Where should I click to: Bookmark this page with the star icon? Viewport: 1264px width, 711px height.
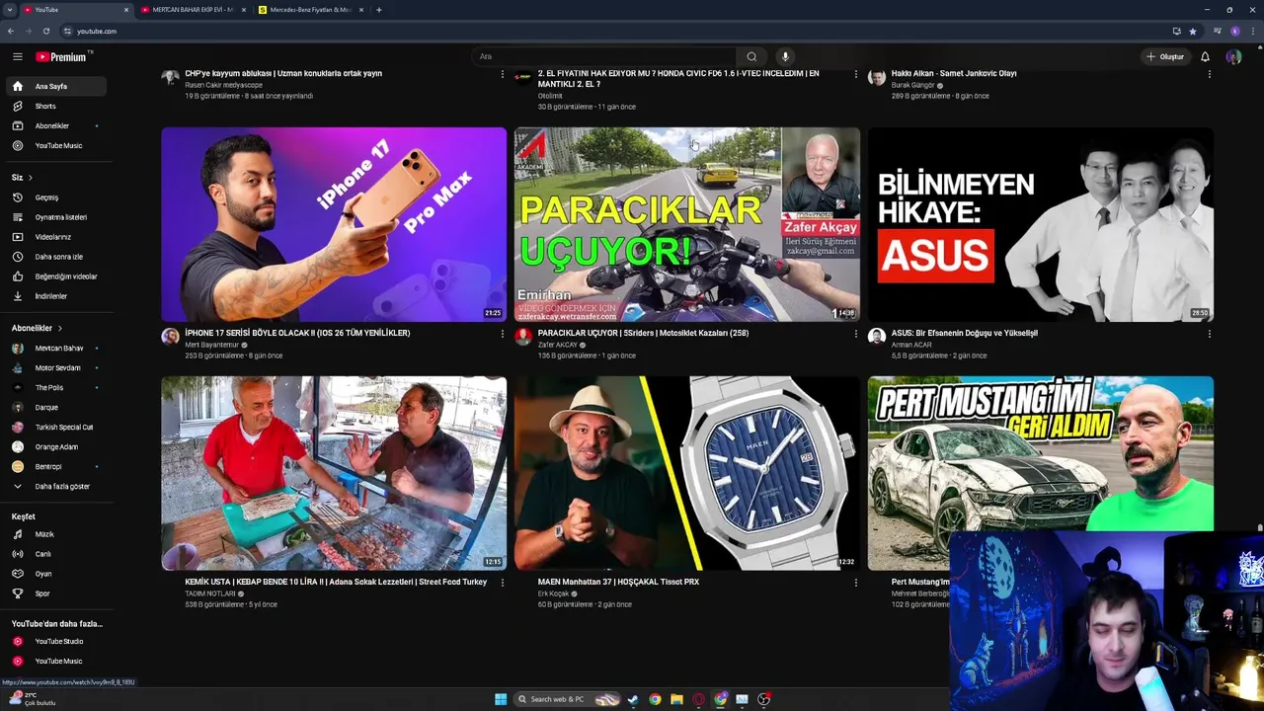[1193, 31]
